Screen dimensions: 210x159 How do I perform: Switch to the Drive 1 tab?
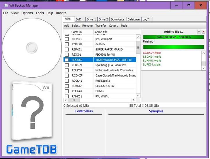pyautogui.click(x=91, y=19)
